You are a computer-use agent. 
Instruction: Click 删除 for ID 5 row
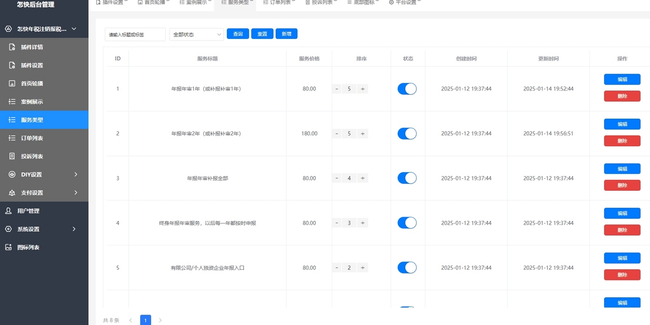tap(622, 275)
